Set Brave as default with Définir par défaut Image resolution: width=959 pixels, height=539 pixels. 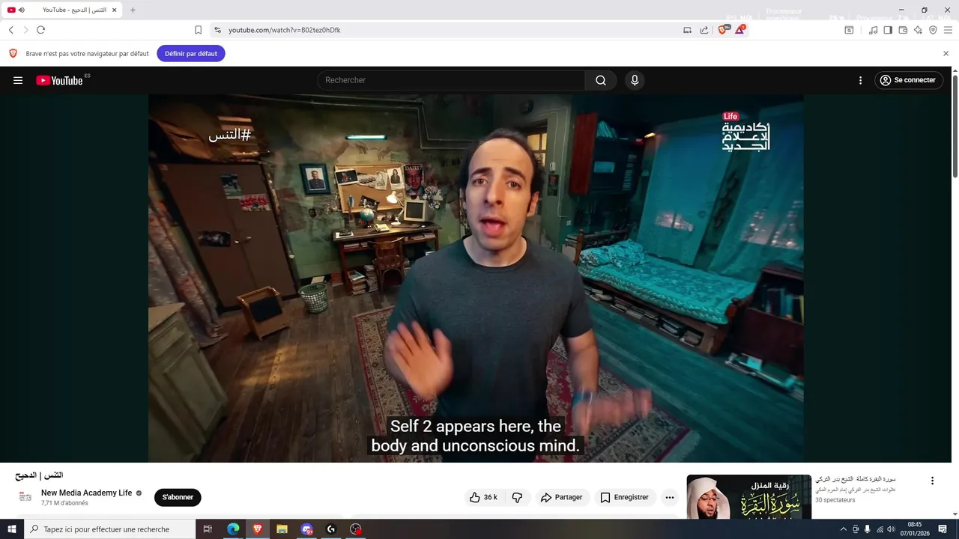(x=191, y=54)
